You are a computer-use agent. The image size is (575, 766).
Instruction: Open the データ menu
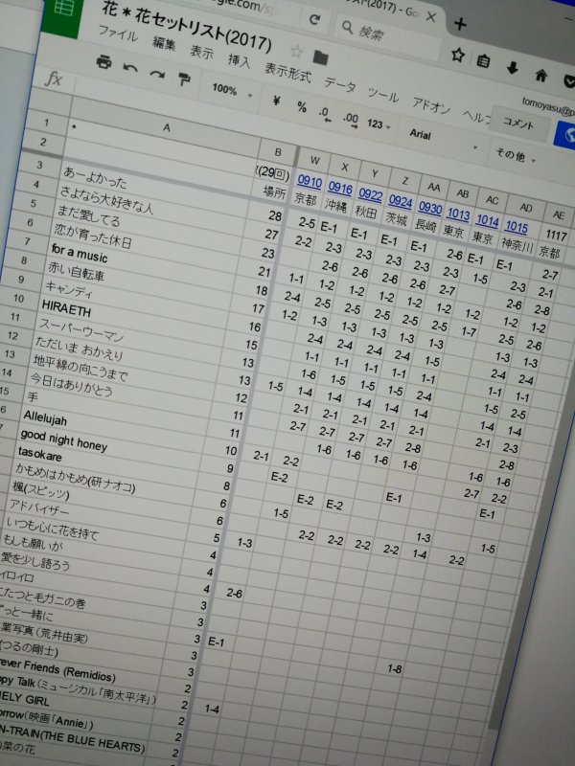point(339,84)
